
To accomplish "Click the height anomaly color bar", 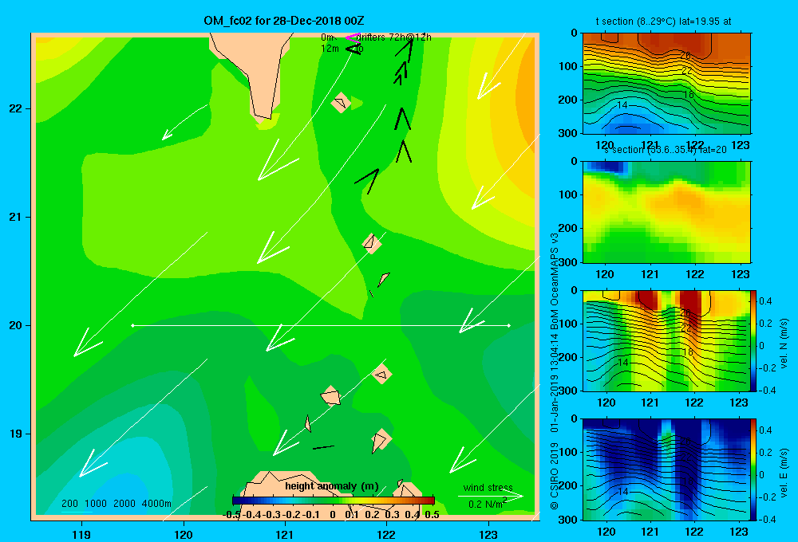I will pyautogui.click(x=334, y=501).
